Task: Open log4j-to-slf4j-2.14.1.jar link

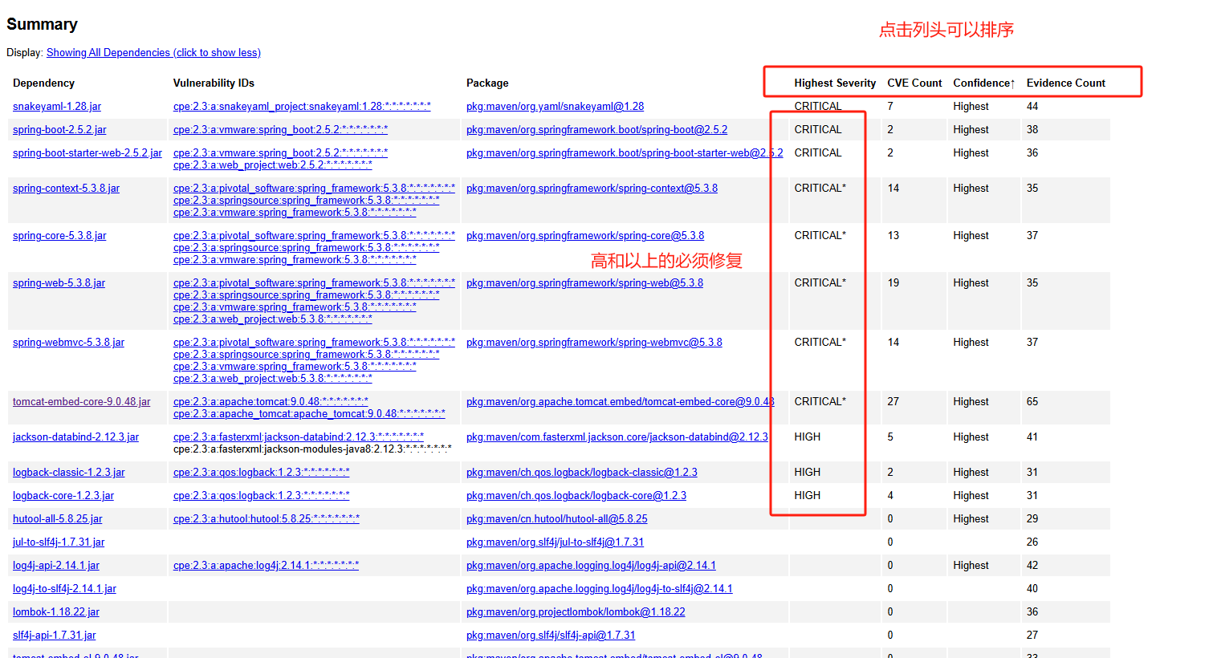Action: tap(64, 589)
